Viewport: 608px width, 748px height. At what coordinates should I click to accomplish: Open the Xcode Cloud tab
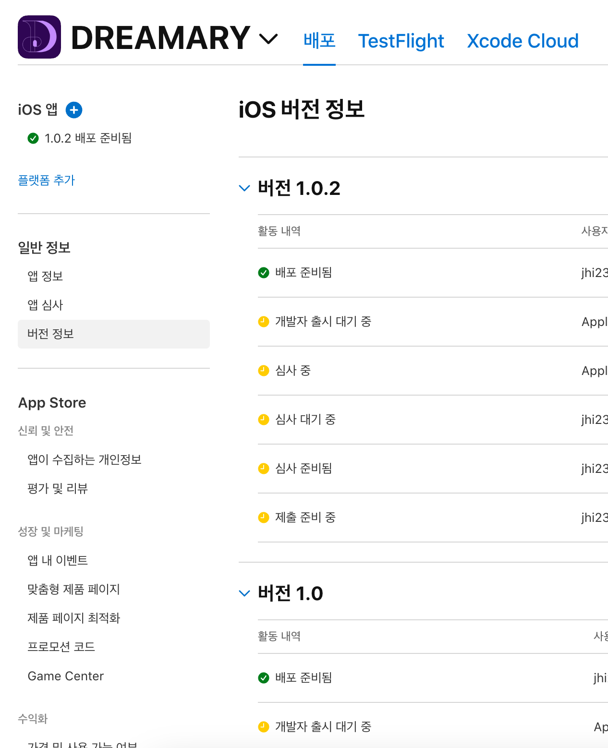coord(523,41)
